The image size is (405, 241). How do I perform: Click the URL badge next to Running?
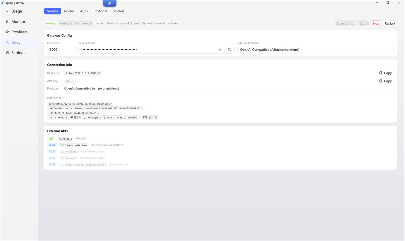click(x=76, y=23)
